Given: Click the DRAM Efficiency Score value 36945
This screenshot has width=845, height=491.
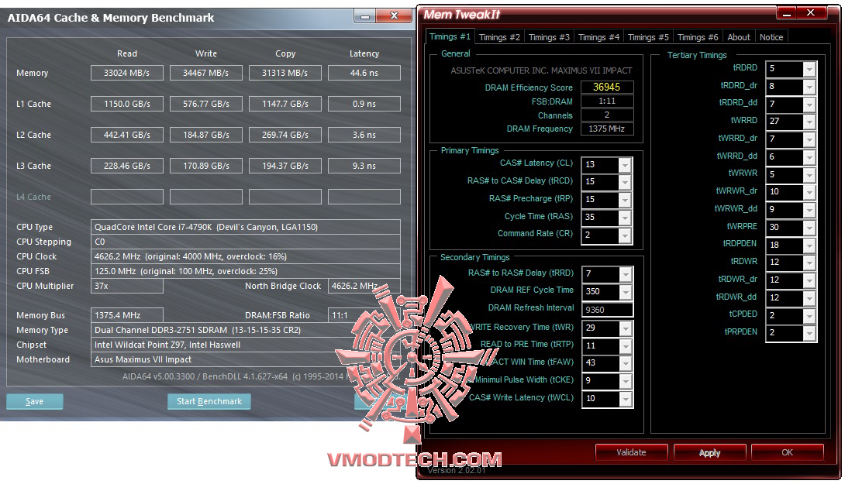Looking at the screenshot, I should [607, 88].
